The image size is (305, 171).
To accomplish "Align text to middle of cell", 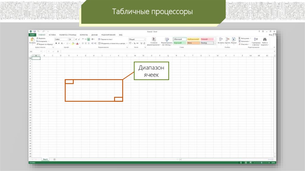I will tap(85, 39).
